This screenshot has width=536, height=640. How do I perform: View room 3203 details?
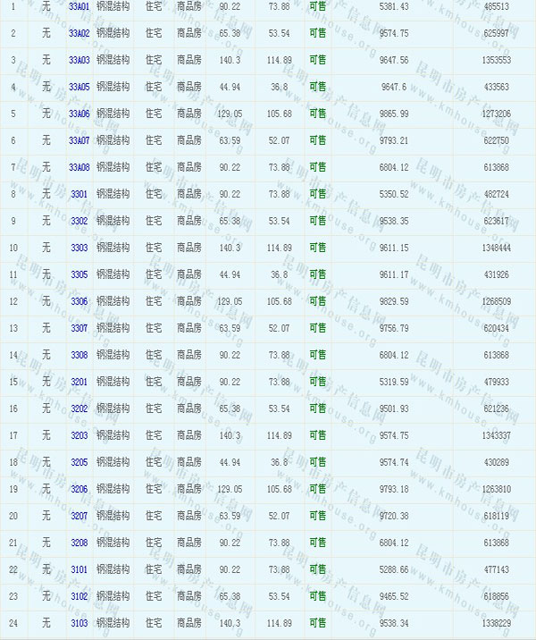coord(79,435)
